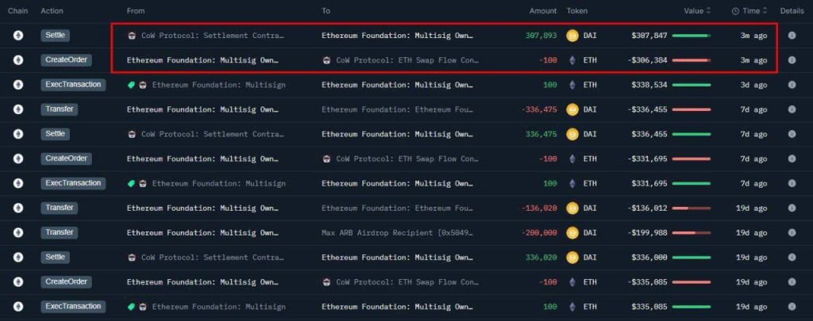Click DAI token icon in -200,000 transfer row

click(x=572, y=232)
